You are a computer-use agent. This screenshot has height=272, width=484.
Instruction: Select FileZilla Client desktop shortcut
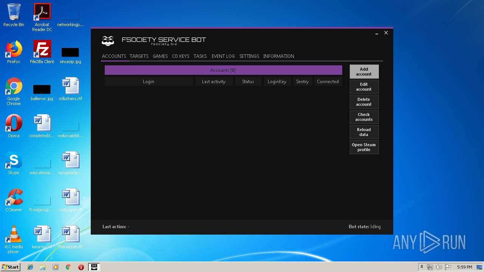coord(42,52)
